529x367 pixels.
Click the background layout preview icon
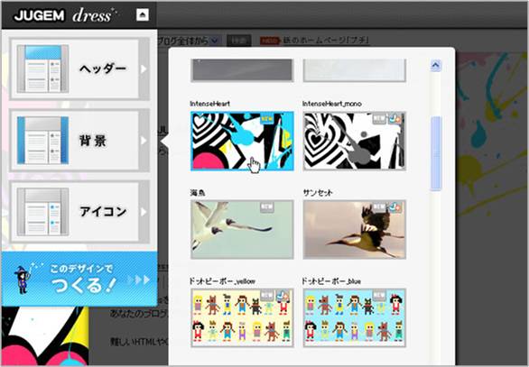(42, 140)
